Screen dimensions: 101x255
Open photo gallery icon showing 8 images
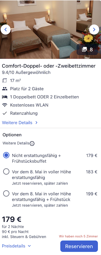87,49
